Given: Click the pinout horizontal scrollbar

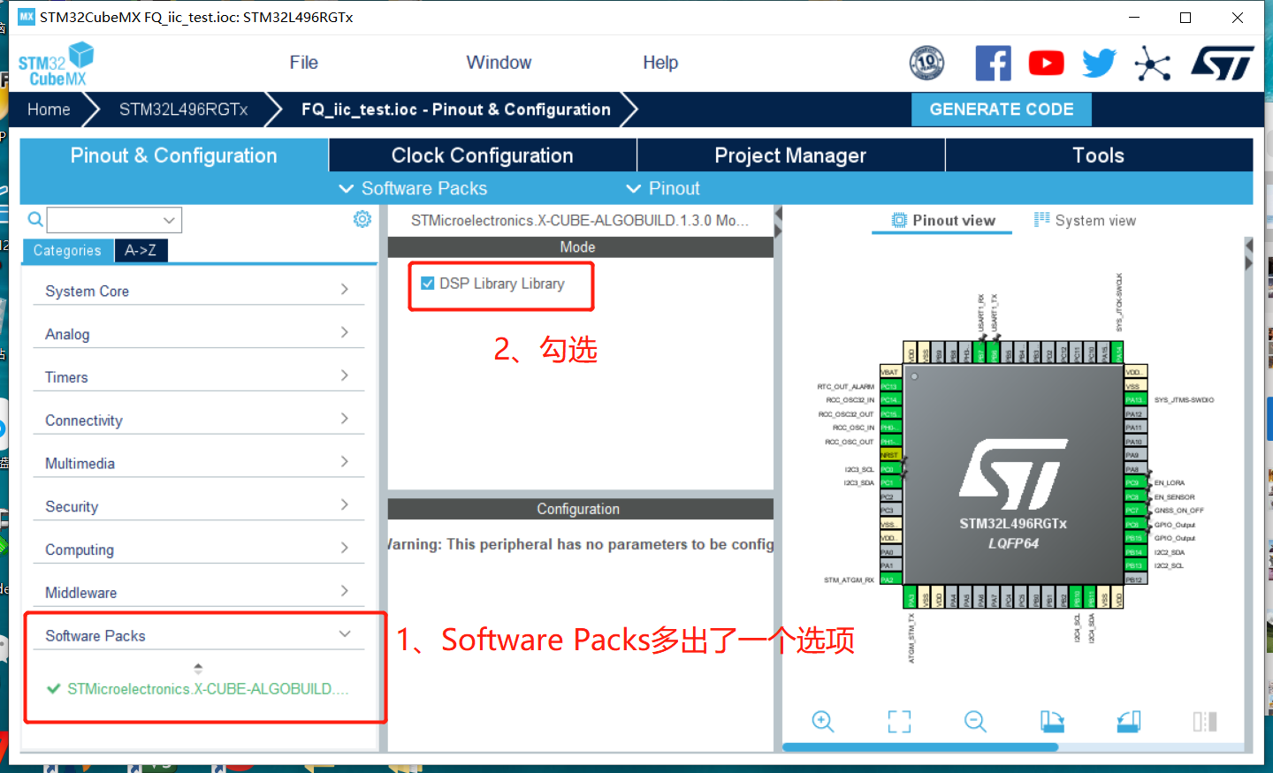Looking at the screenshot, I should pos(920,747).
